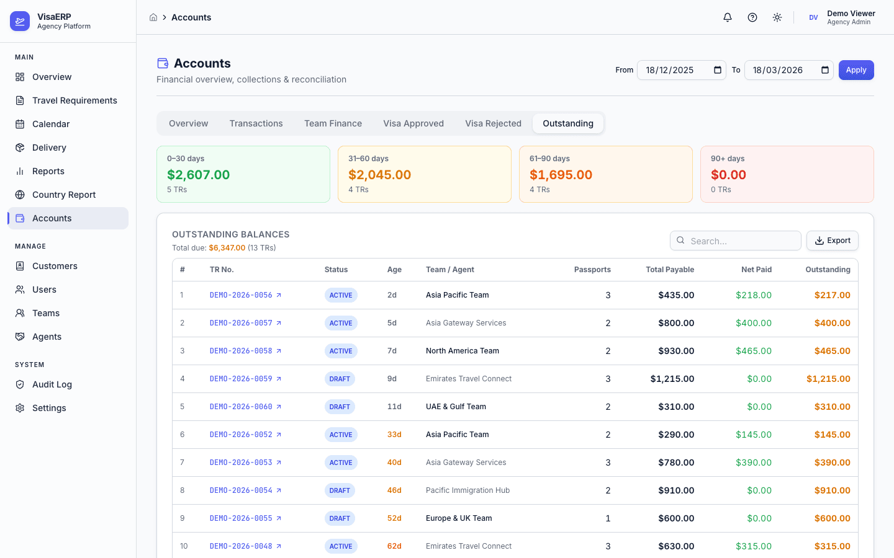
Task: Open Country Report globe icon
Action: (x=20, y=195)
